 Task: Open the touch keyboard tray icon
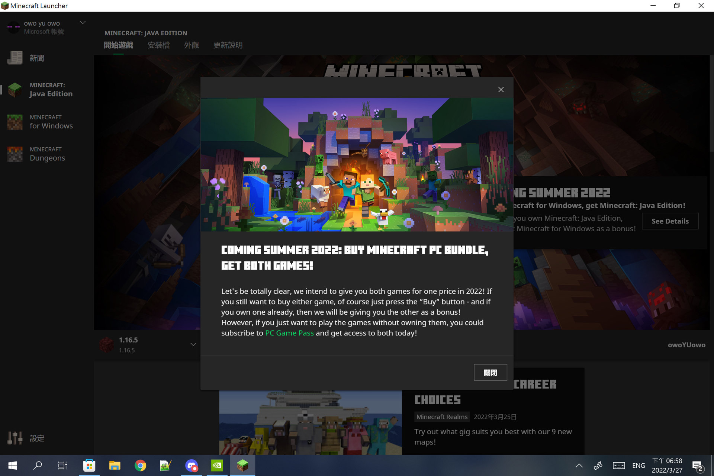click(619, 466)
